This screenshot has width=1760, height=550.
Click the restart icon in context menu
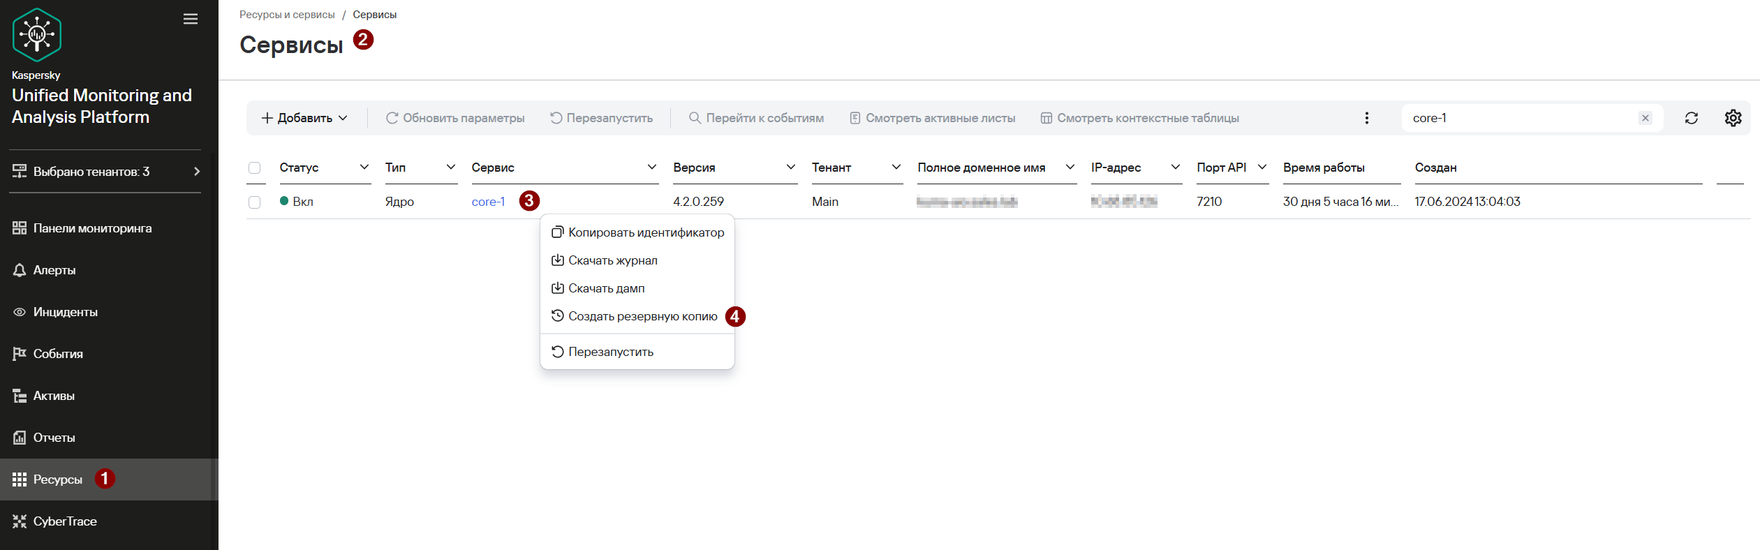point(558,352)
